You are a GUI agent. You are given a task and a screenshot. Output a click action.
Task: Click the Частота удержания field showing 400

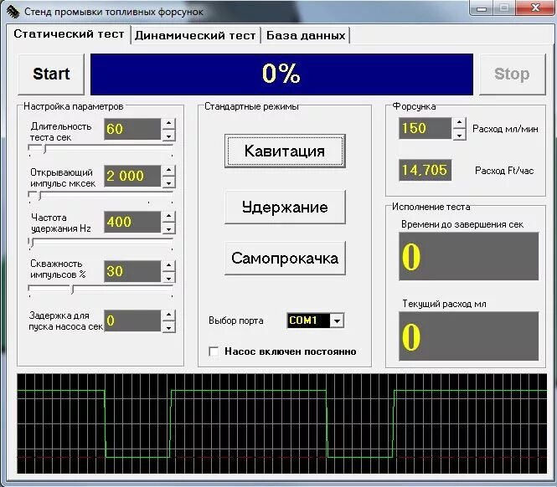132,223
